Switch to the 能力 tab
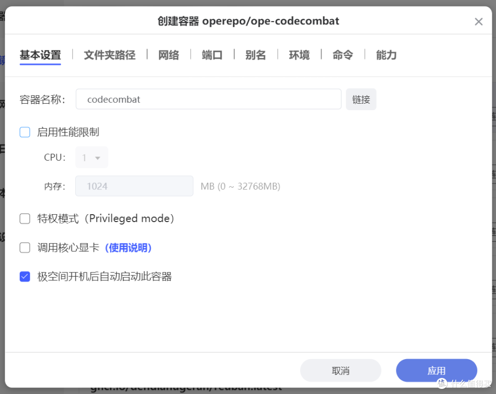This screenshot has width=496, height=394. click(x=386, y=55)
